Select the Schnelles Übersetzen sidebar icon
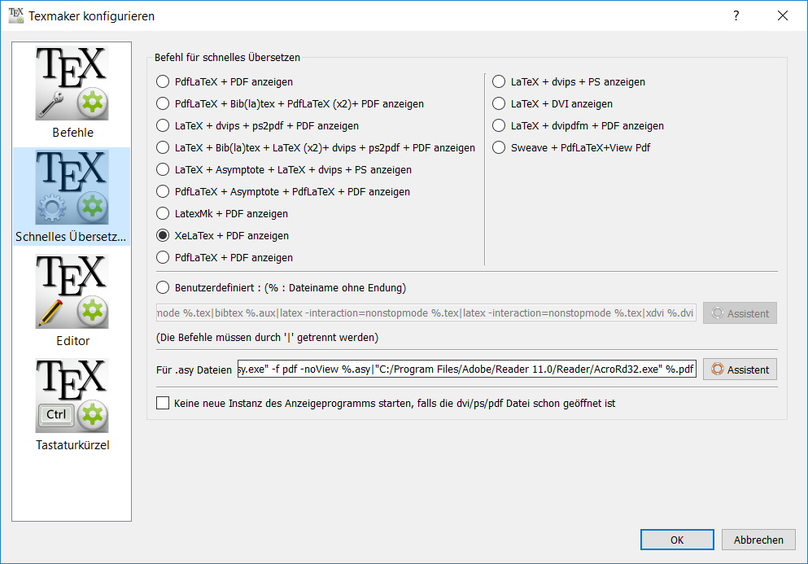Screen dimensions: 808x564 pos(72,188)
